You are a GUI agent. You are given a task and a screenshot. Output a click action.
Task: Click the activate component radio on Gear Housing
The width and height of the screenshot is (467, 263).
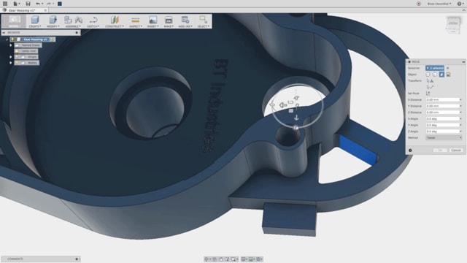tap(53, 39)
